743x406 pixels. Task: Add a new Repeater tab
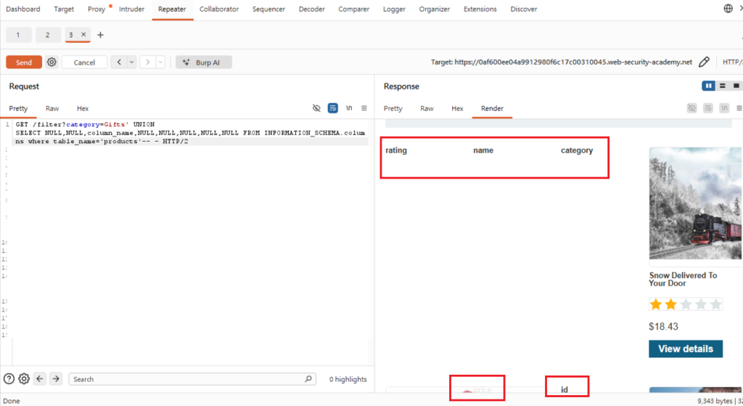pos(100,35)
